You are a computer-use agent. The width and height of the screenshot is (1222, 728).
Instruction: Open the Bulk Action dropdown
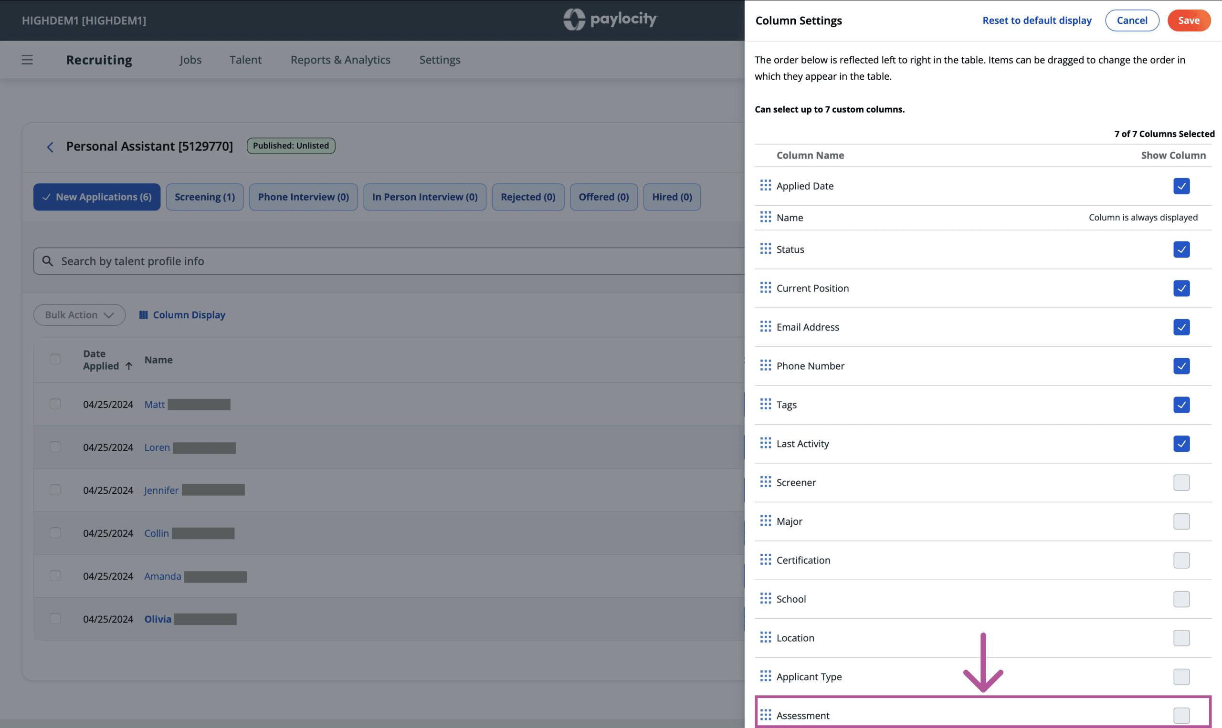tap(80, 315)
